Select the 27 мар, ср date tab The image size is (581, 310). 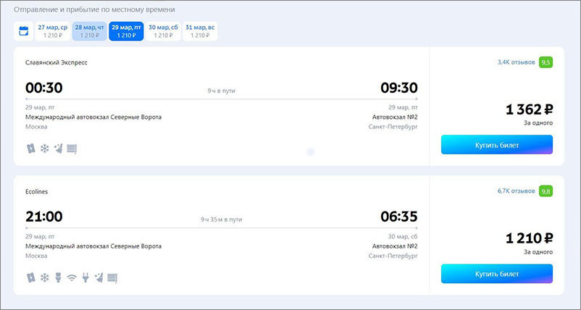53,31
